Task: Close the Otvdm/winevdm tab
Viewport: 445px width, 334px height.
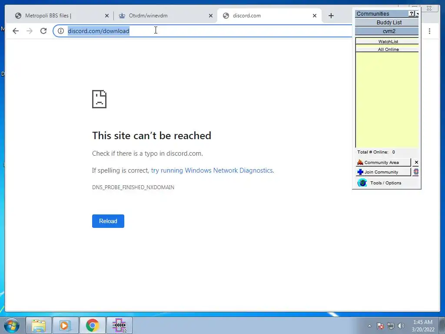Action: [211, 16]
